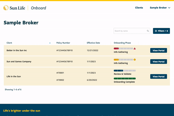Click Review & Validate phase label
This screenshot has width=174, height=116.
[122, 74]
